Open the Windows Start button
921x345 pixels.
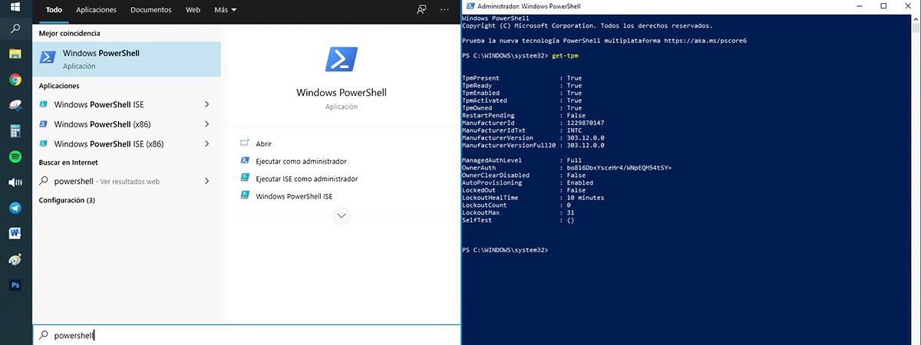[x=15, y=8]
